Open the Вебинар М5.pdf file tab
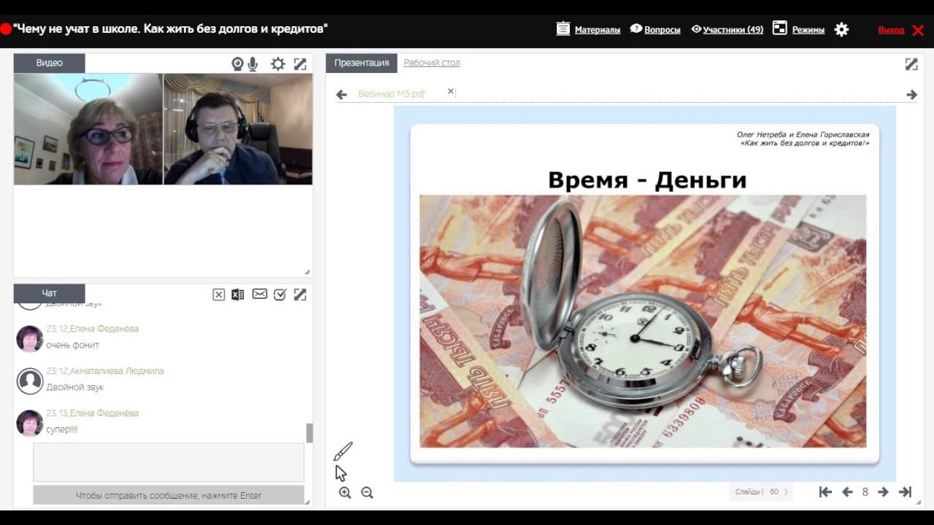This screenshot has height=525, width=934. pos(392,94)
